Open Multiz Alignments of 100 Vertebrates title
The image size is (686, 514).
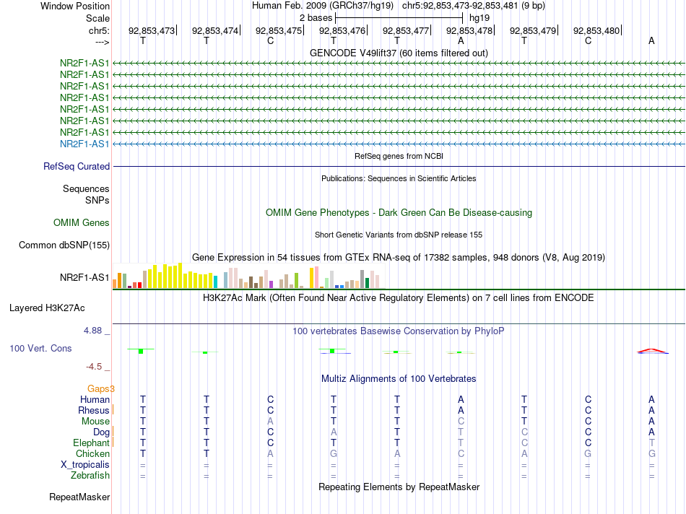tap(399, 379)
